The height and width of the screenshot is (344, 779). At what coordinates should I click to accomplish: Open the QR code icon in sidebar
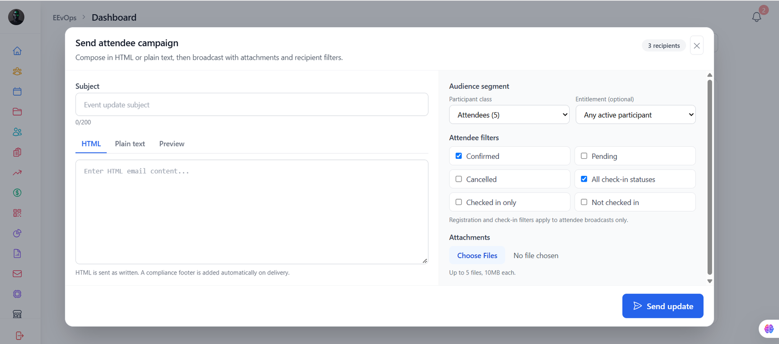[17, 213]
